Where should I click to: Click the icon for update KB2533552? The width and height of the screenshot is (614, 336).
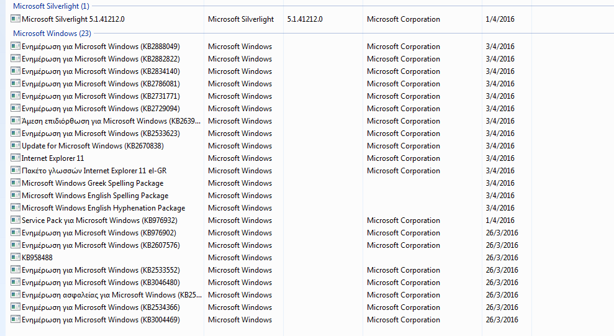(x=16, y=270)
